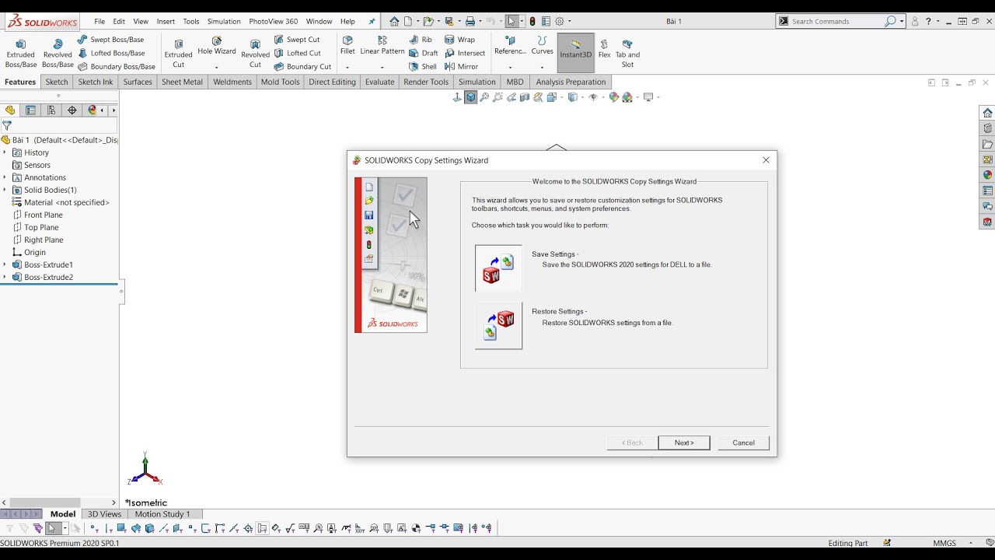Open the DimXpertManager tab

click(x=72, y=110)
